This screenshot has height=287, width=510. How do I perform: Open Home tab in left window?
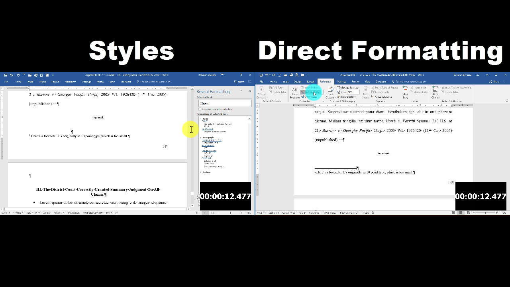(18, 82)
